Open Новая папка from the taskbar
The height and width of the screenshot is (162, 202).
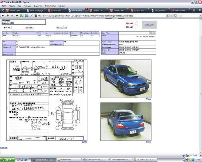(69, 160)
